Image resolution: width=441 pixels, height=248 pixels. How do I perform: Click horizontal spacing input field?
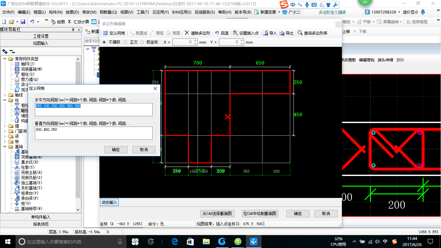pos(94,109)
